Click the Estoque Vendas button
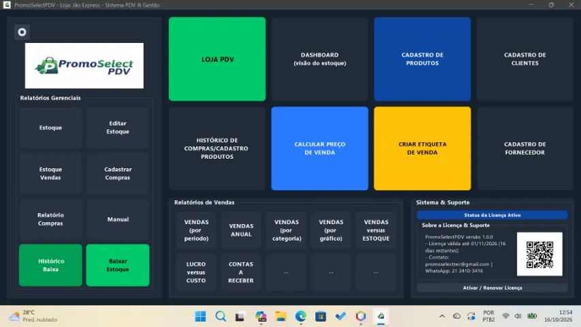 [x=50, y=174]
